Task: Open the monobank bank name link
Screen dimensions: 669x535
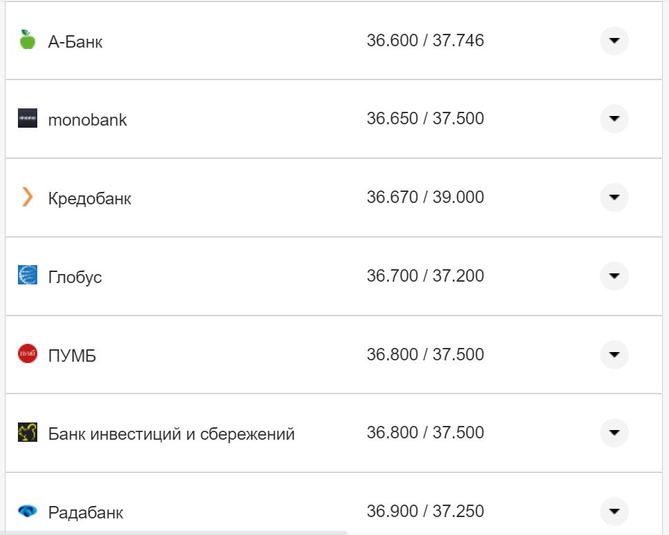Action: tap(88, 120)
